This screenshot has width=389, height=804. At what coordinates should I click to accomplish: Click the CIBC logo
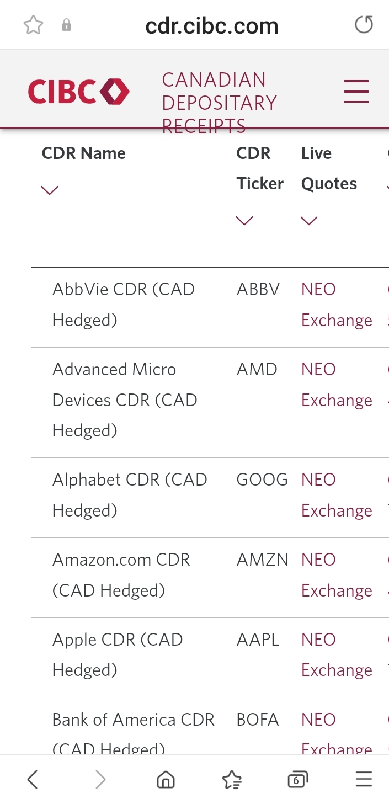tap(79, 92)
